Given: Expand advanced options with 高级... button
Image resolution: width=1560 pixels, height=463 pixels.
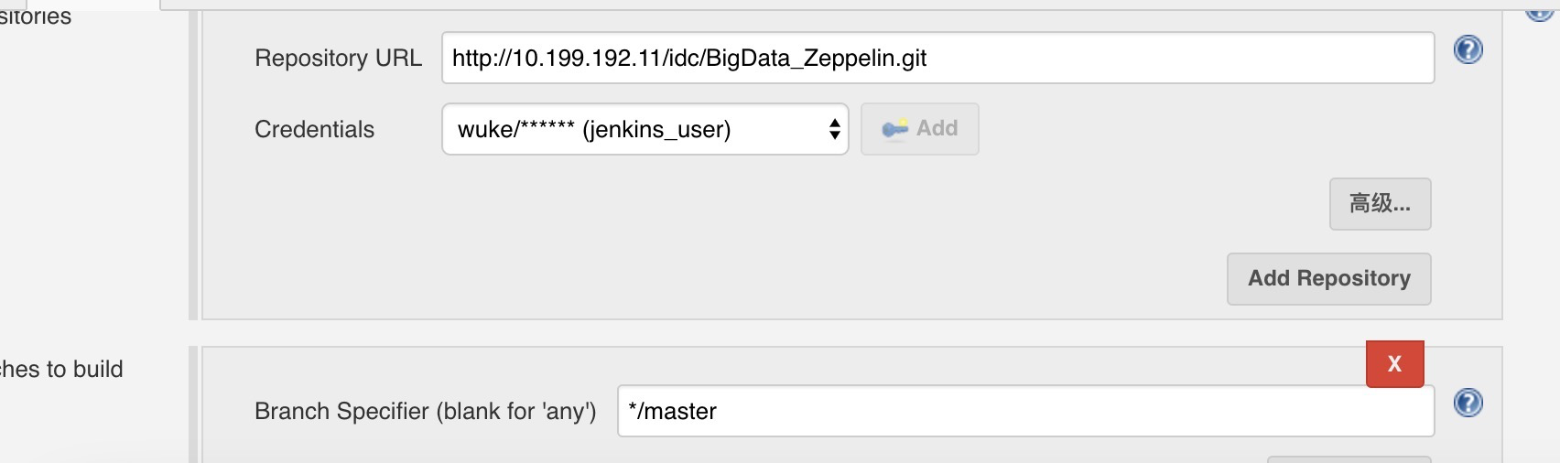Looking at the screenshot, I should click(x=1380, y=203).
